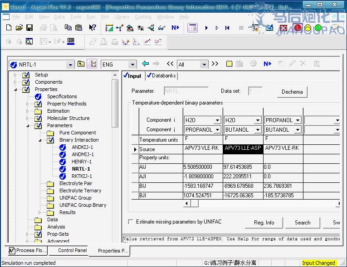
Task: Go back with the blue left arrow
Action: (x=145, y=64)
